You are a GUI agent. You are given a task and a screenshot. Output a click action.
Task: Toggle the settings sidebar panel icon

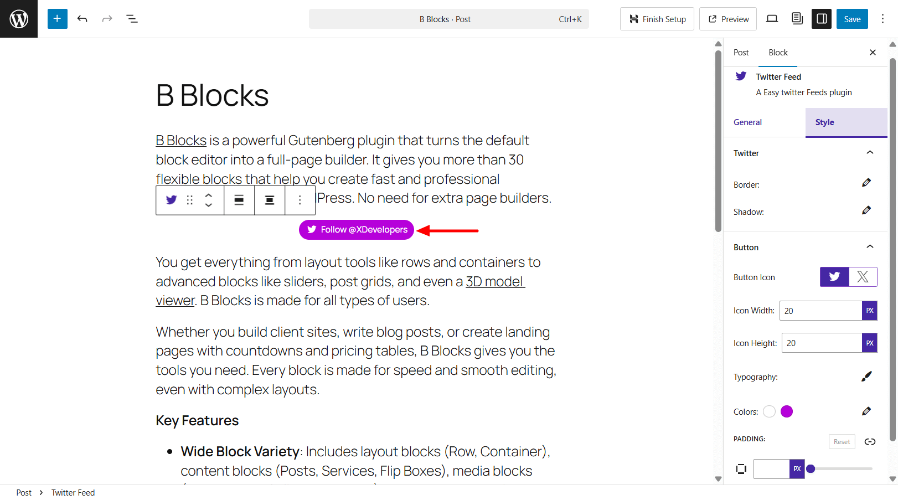[x=822, y=18]
